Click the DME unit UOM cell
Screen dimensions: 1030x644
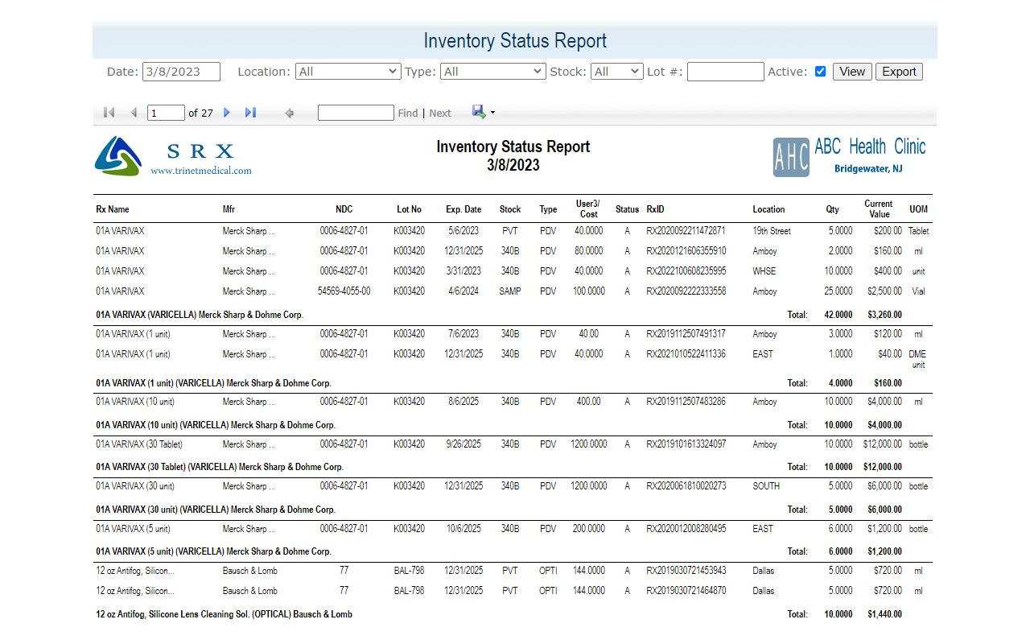tap(918, 359)
